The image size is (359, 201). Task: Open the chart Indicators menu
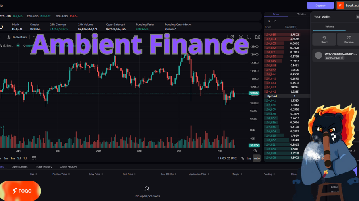17,37
